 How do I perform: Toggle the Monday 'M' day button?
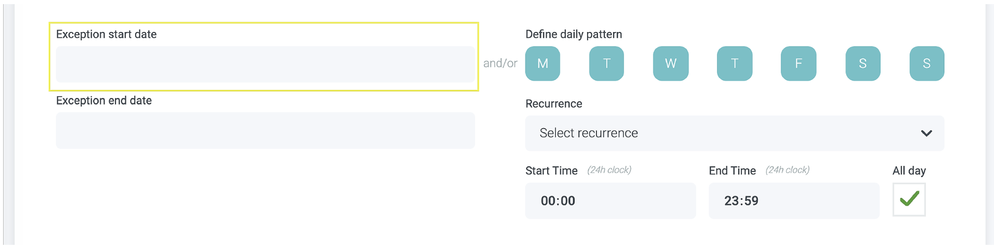point(543,64)
